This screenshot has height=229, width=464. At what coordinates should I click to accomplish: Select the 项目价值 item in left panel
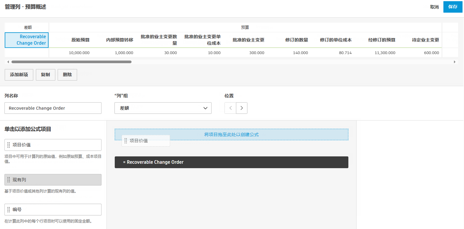(x=53, y=145)
